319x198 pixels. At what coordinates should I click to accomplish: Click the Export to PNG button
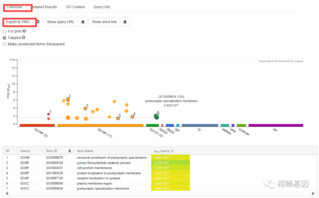(18, 22)
